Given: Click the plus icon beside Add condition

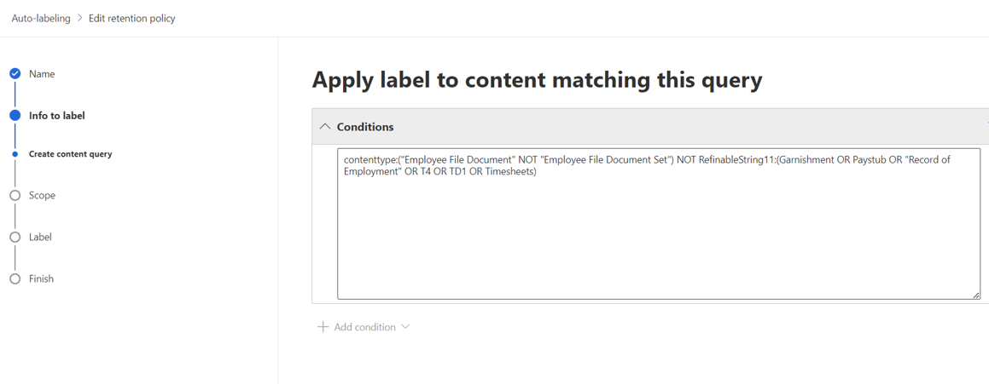Looking at the screenshot, I should point(323,327).
